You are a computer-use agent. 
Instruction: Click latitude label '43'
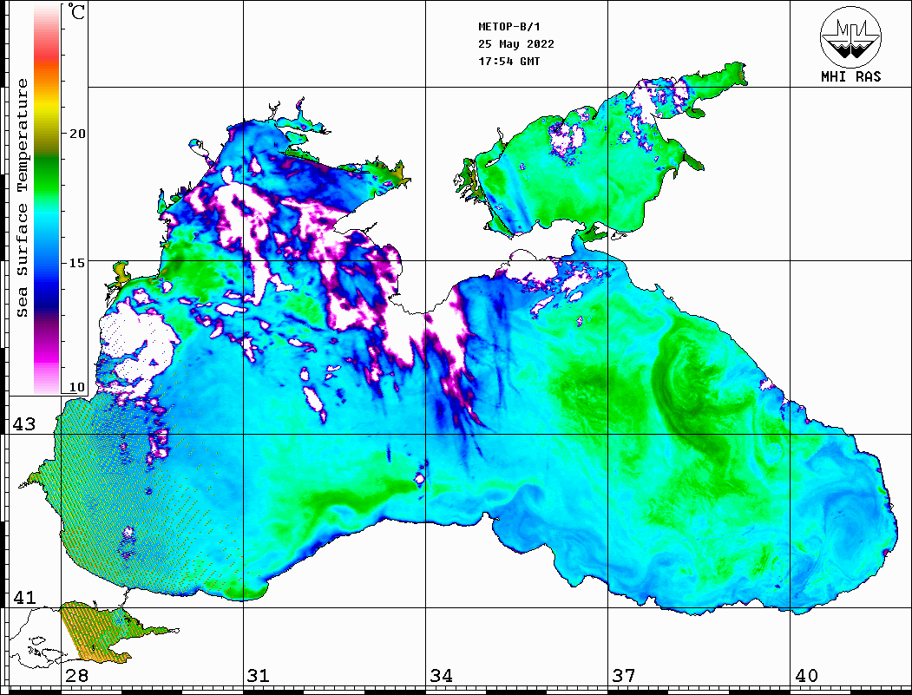23,424
